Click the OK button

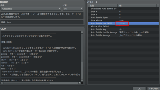pos(139,88)
